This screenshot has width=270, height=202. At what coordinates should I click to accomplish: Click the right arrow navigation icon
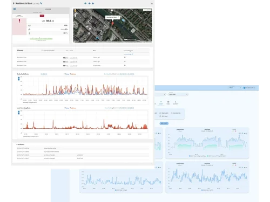pyautogui.click(x=93, y=3)
